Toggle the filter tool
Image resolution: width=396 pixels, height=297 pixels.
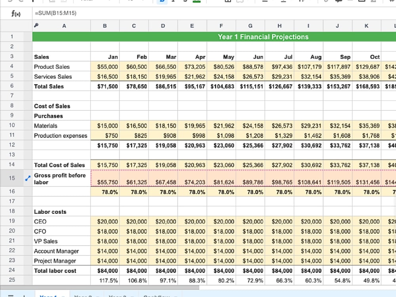point(371,2)
